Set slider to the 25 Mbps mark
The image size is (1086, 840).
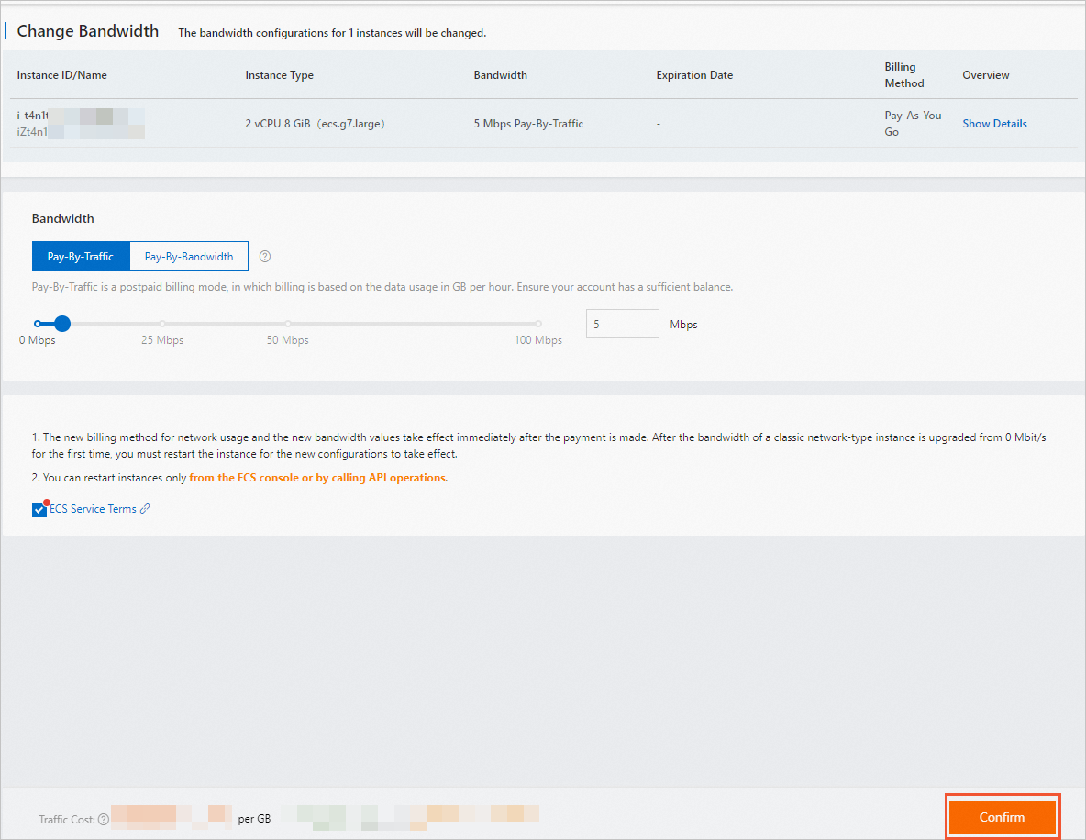pos(162,324)
